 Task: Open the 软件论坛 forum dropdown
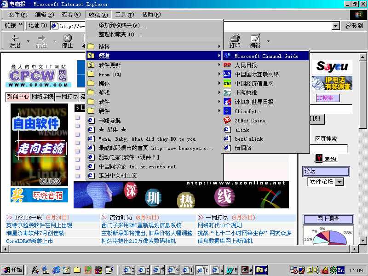click(x=339, y=182)
